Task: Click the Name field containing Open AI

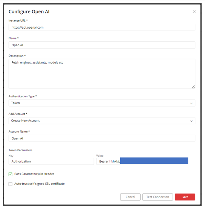Action: [102, 45]
